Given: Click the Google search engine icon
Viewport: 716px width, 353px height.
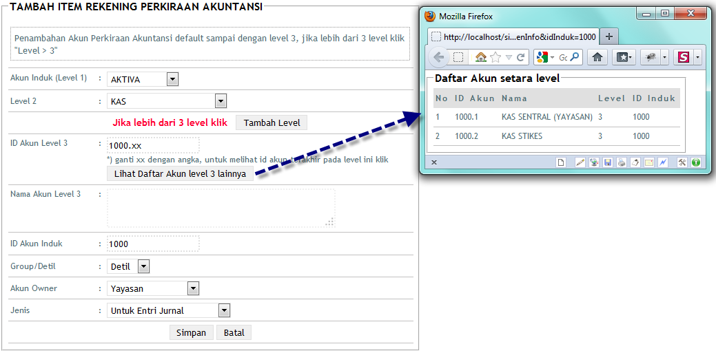Looking at the screenshot, I should [542, 57].
